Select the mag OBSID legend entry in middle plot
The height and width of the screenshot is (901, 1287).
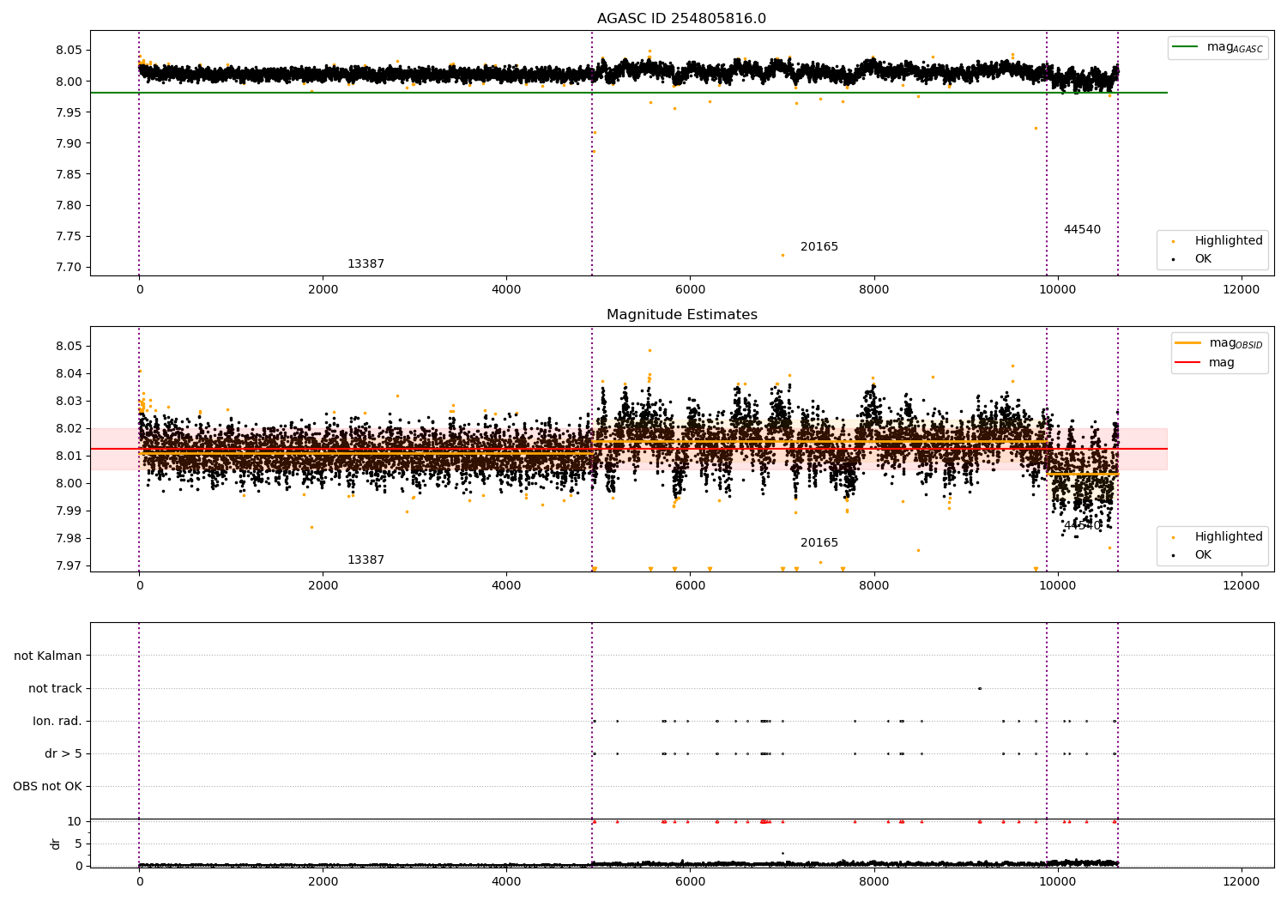(x=1218, y=343)
